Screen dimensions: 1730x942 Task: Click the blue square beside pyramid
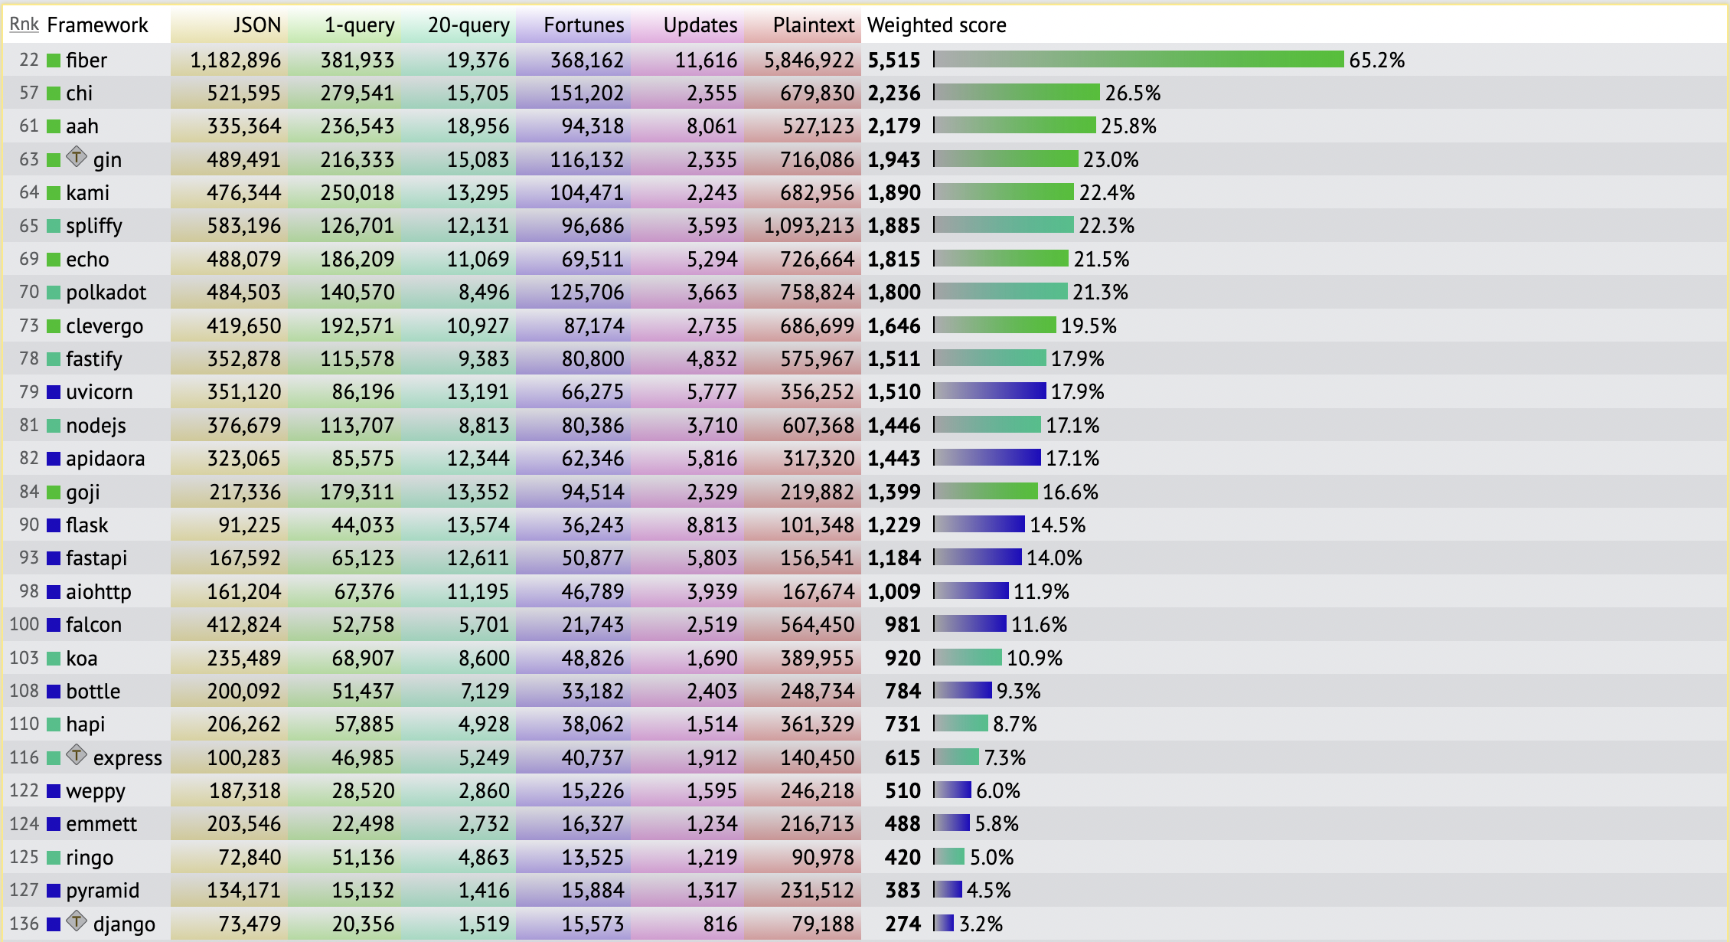[x=54, y=891]
